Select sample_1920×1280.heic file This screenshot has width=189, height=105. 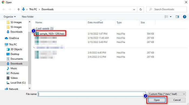pyautogui.click(x=52, y=34)
